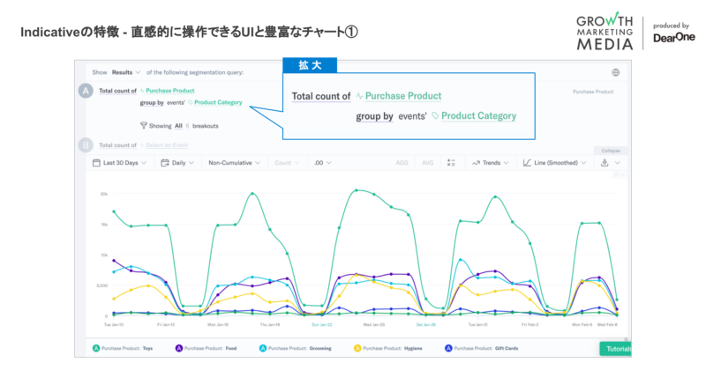Click the 10k y-axis label
706x370 pixels.
104,255
